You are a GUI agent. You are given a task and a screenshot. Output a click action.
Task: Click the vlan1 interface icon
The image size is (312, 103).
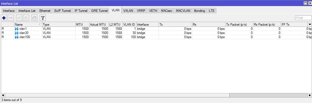coord(17,29)
